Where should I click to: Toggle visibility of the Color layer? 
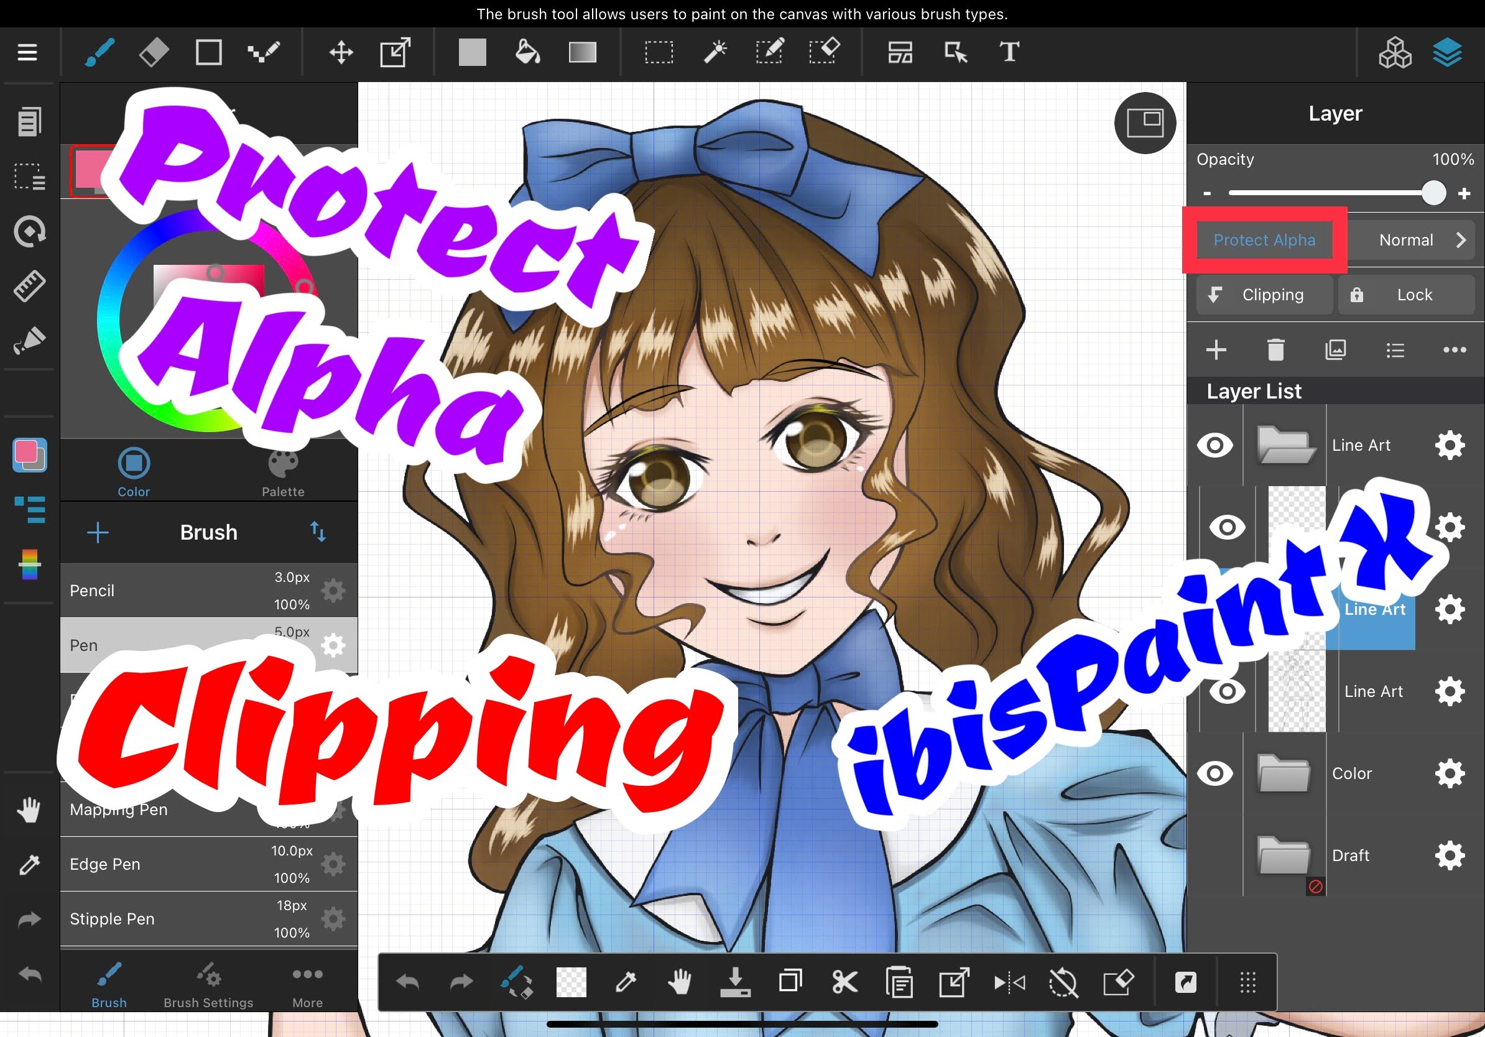tap(1216, 773)
